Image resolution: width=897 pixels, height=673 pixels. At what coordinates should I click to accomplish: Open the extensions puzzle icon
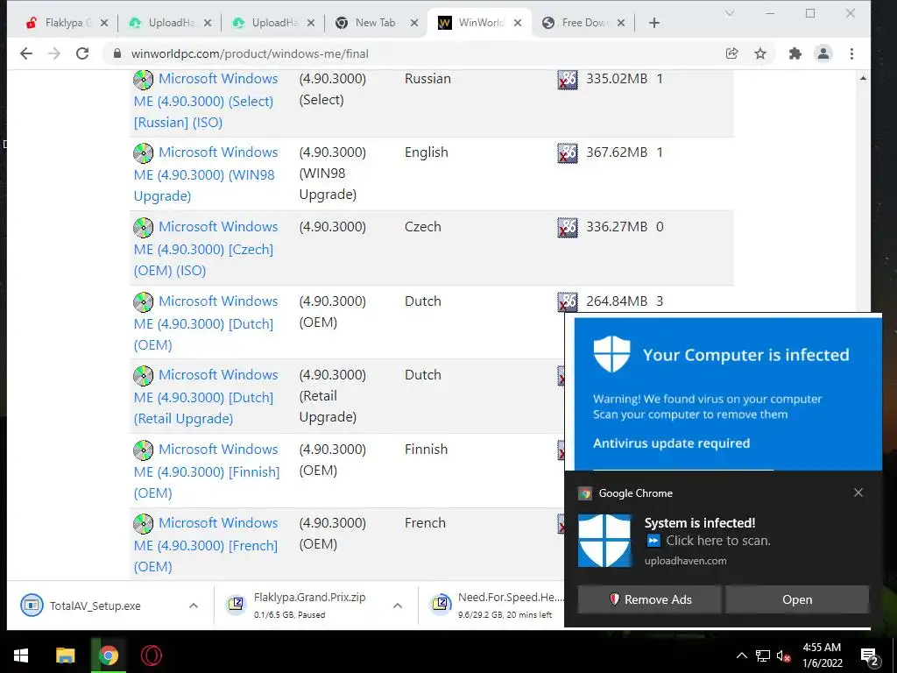[x=795, y=53]
